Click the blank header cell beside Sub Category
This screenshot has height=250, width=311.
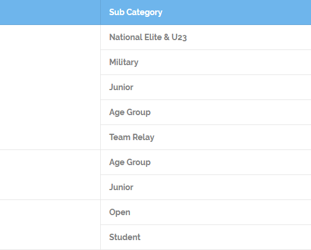click(x=50, y=12)
